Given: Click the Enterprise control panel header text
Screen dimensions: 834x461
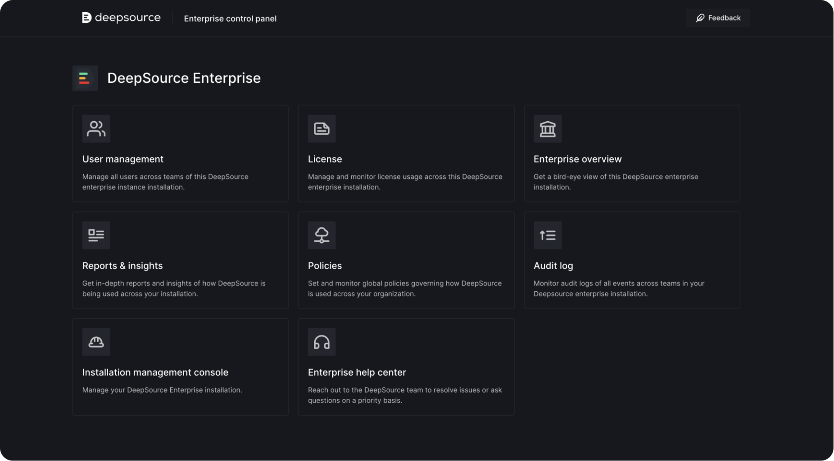Looking at the screenshot, I should (230, 18).
